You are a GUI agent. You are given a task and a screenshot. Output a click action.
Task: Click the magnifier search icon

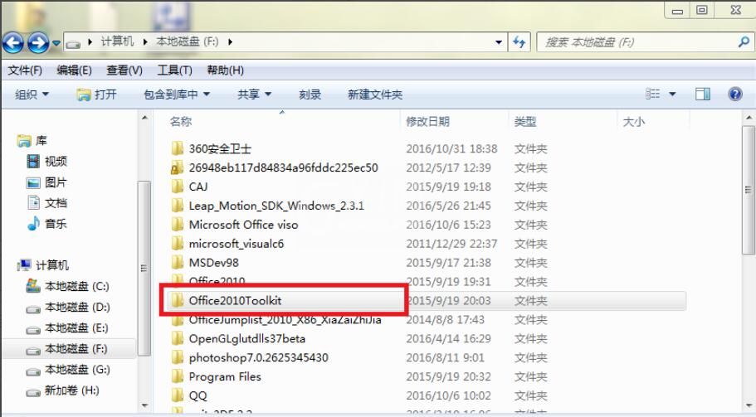coord(744,42)
